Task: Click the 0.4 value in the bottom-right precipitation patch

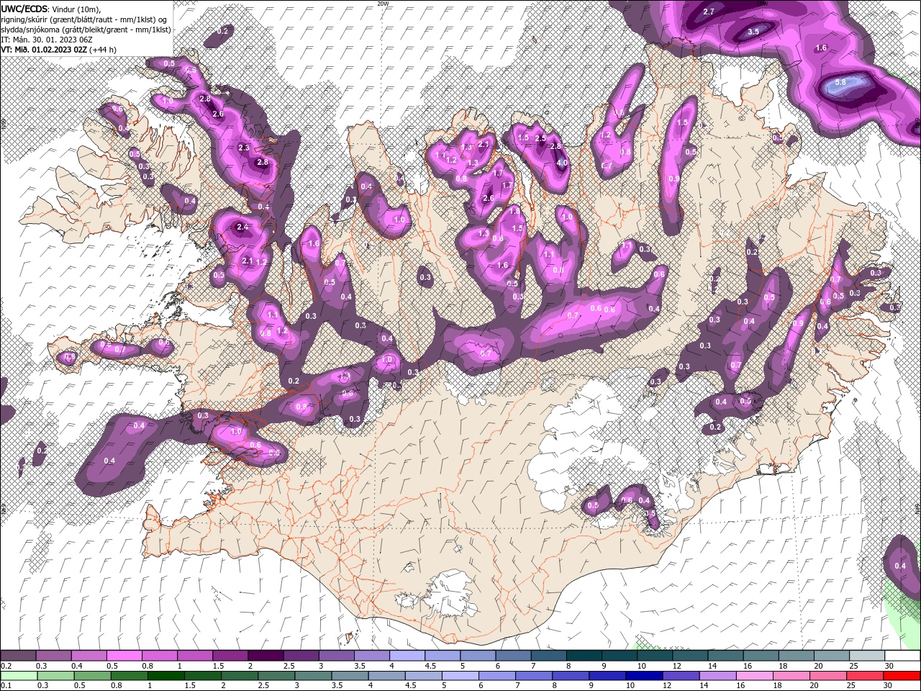Action: (x=900, y=566)
